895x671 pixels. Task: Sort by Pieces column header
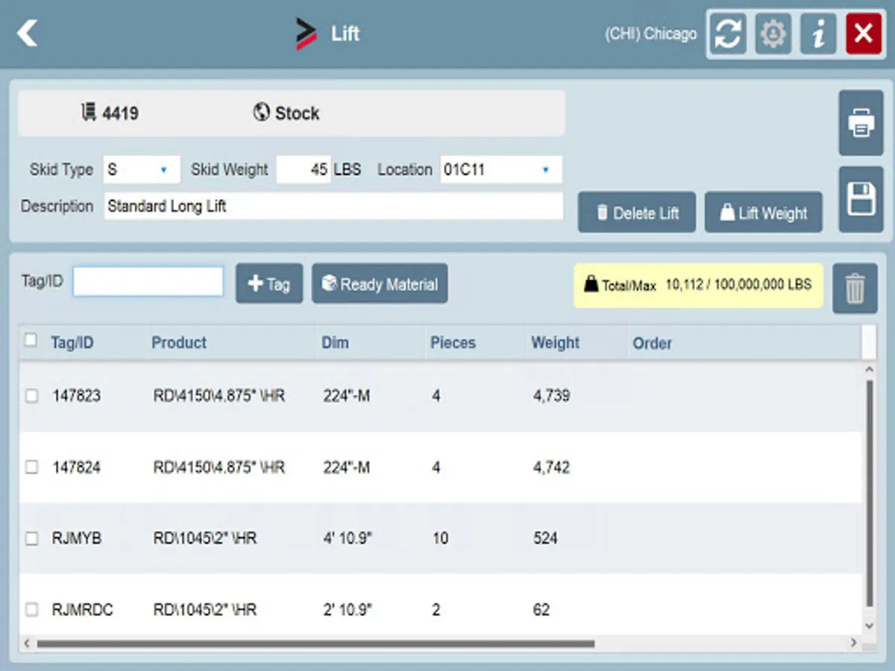[x=453, y=343]
